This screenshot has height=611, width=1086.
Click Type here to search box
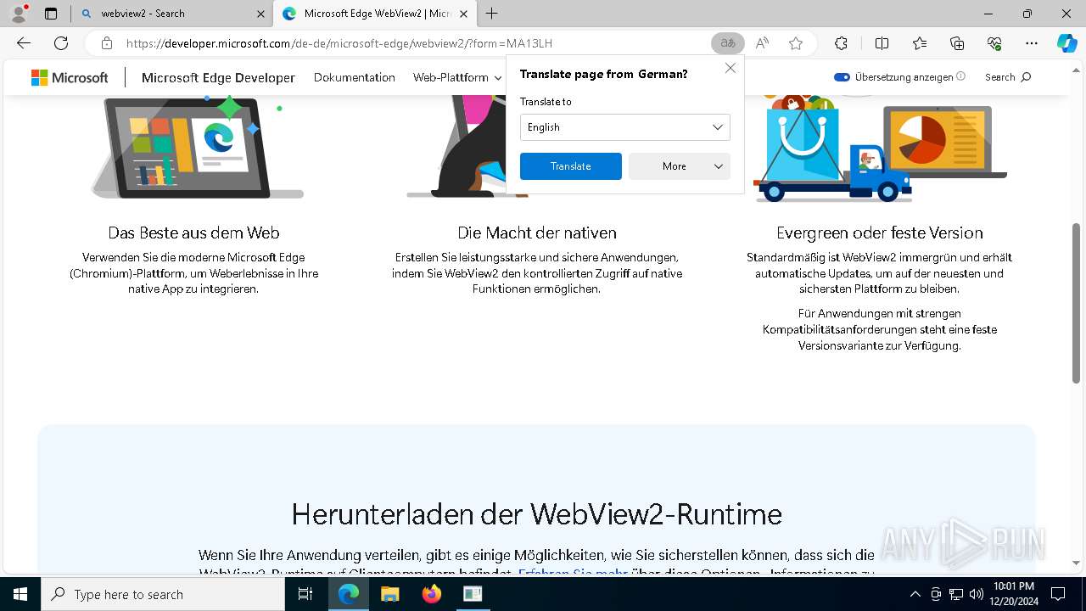pyautogui.click(x=163, y=594)
